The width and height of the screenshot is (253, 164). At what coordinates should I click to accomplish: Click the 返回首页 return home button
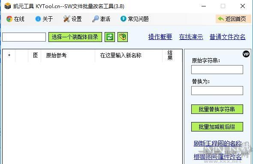233,19
